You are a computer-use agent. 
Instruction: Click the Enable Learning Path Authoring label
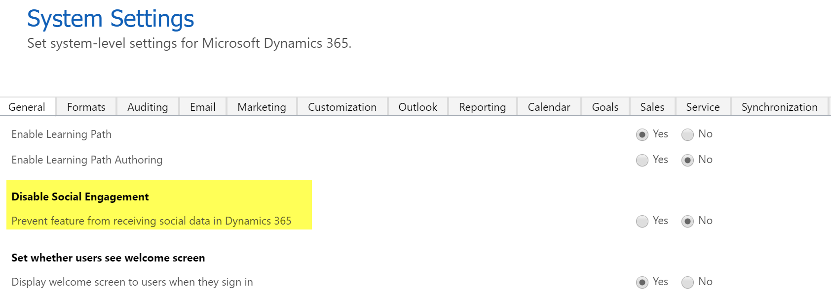[x=87, y=160]
